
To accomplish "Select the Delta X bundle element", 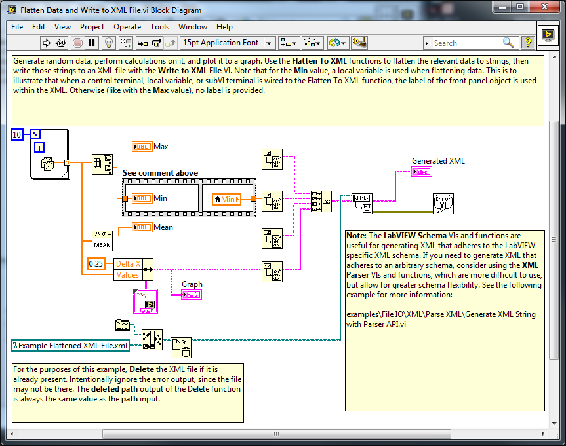I will click(x=128, y=264).
